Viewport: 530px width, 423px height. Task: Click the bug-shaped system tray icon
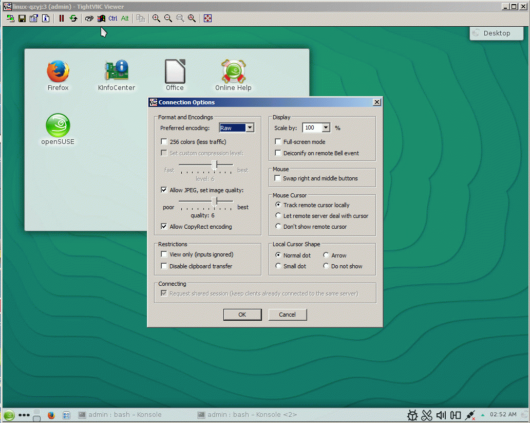coord(412,415)
